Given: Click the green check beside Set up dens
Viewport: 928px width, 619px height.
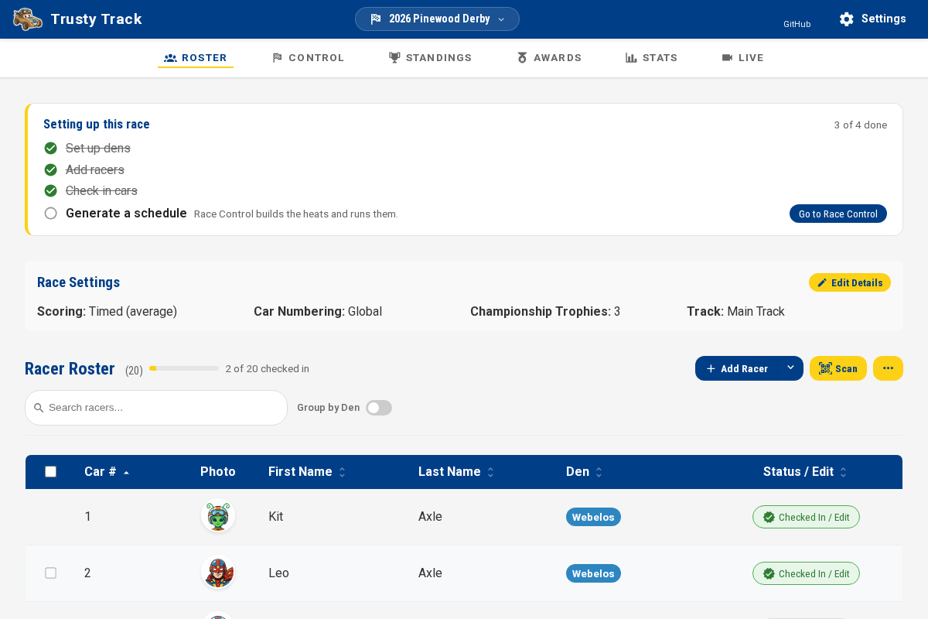Looking at the screenshot, I should click(x=51, y=148).
